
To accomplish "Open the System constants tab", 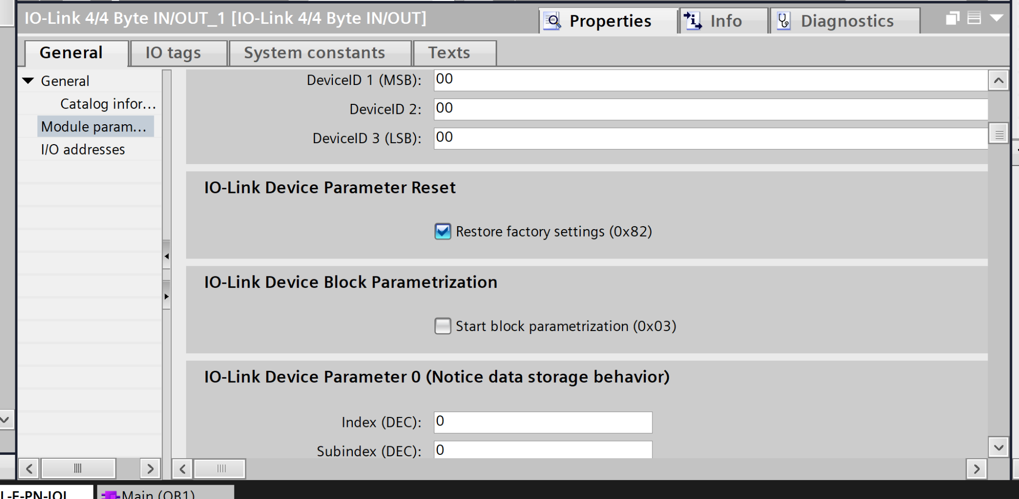I will [314, 53].
